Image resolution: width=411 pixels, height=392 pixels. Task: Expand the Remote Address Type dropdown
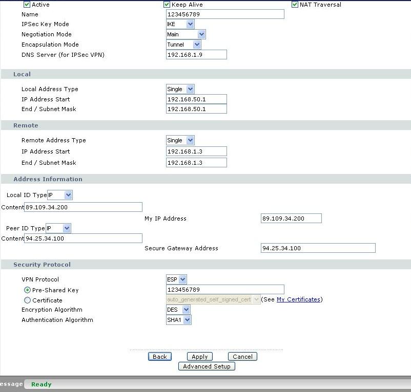coord(180,140)
